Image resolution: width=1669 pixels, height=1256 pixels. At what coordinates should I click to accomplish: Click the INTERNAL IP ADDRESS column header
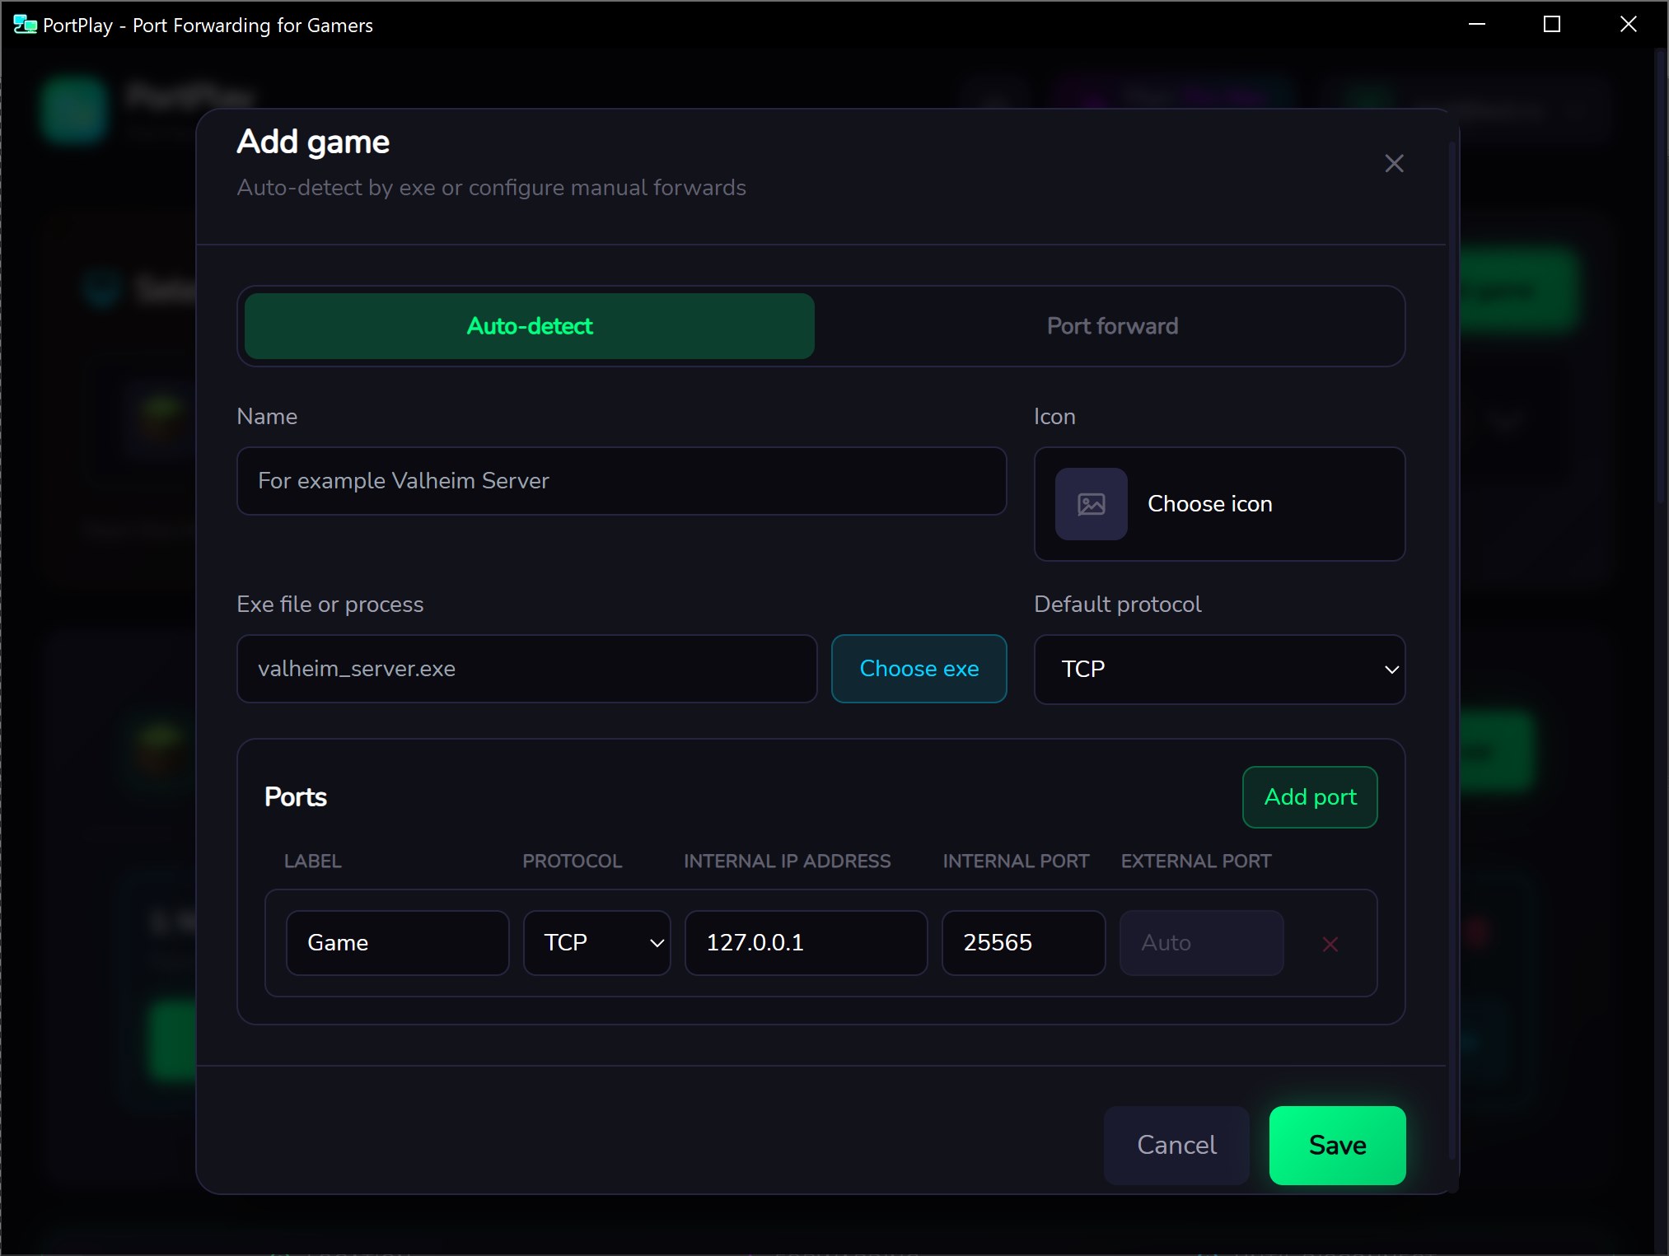tap(787, 861)
